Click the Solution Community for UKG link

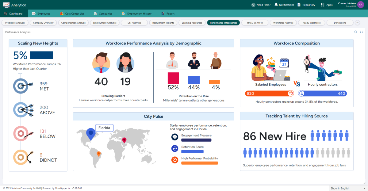(24, 188)
